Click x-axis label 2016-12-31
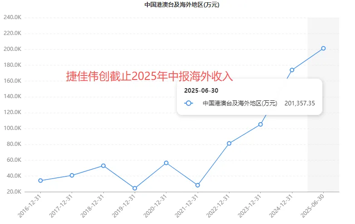 (x=30, y=206)
